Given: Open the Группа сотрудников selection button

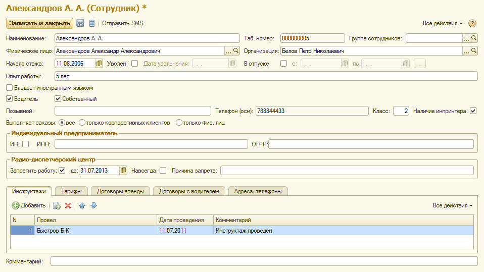Looking at the screenshot, I should tap(466, 38).
